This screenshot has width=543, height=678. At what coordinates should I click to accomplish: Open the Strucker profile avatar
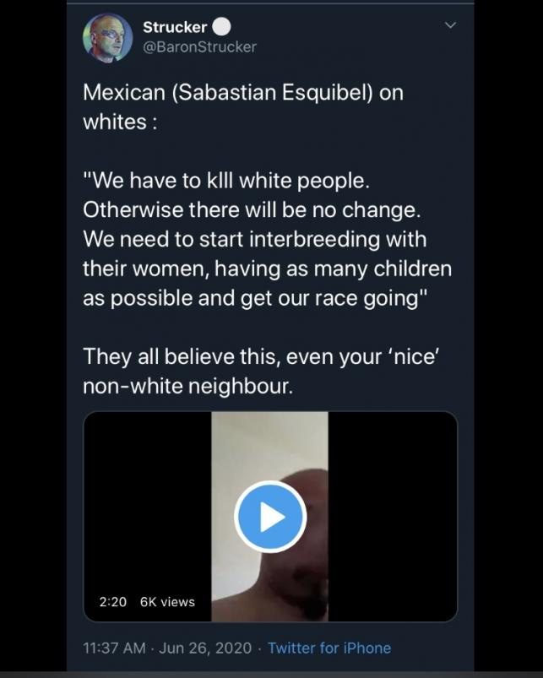pos(107,38)
